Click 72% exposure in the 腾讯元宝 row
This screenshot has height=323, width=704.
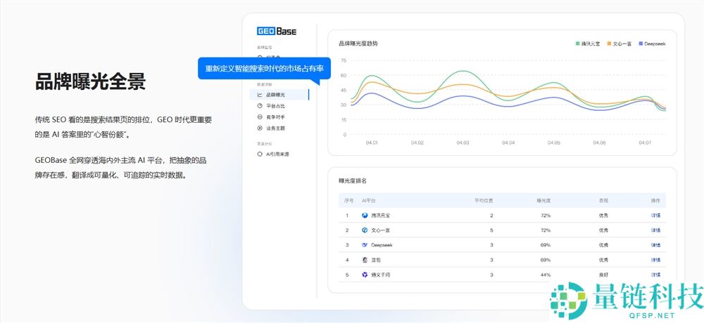tap(546, 216)
